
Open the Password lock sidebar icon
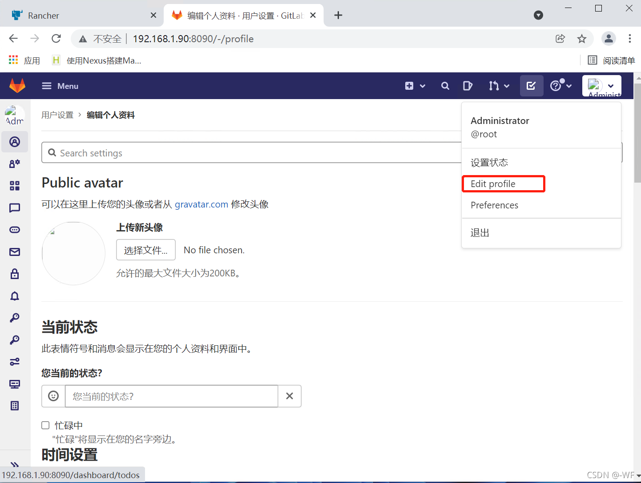point(15,274)
